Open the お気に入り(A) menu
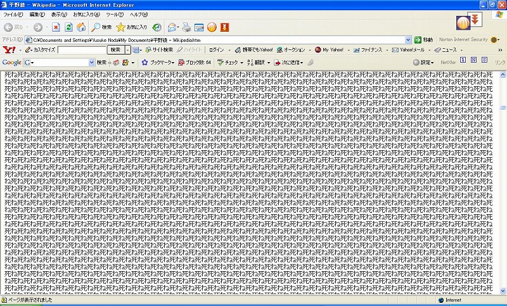Viewport: 507px width, 306px height. [x=87, y=15]
